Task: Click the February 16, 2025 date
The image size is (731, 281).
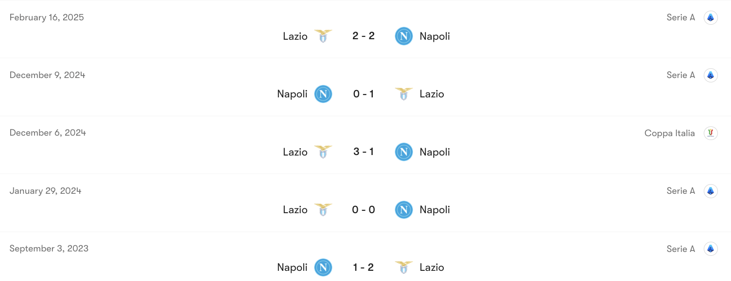Action: click(46, 17)
